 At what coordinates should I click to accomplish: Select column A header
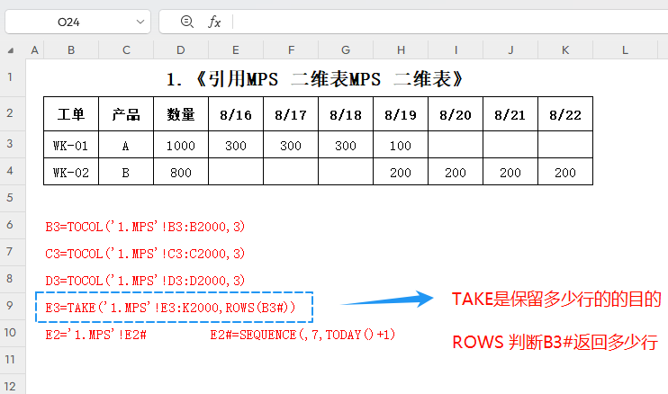tap(34, 50)
